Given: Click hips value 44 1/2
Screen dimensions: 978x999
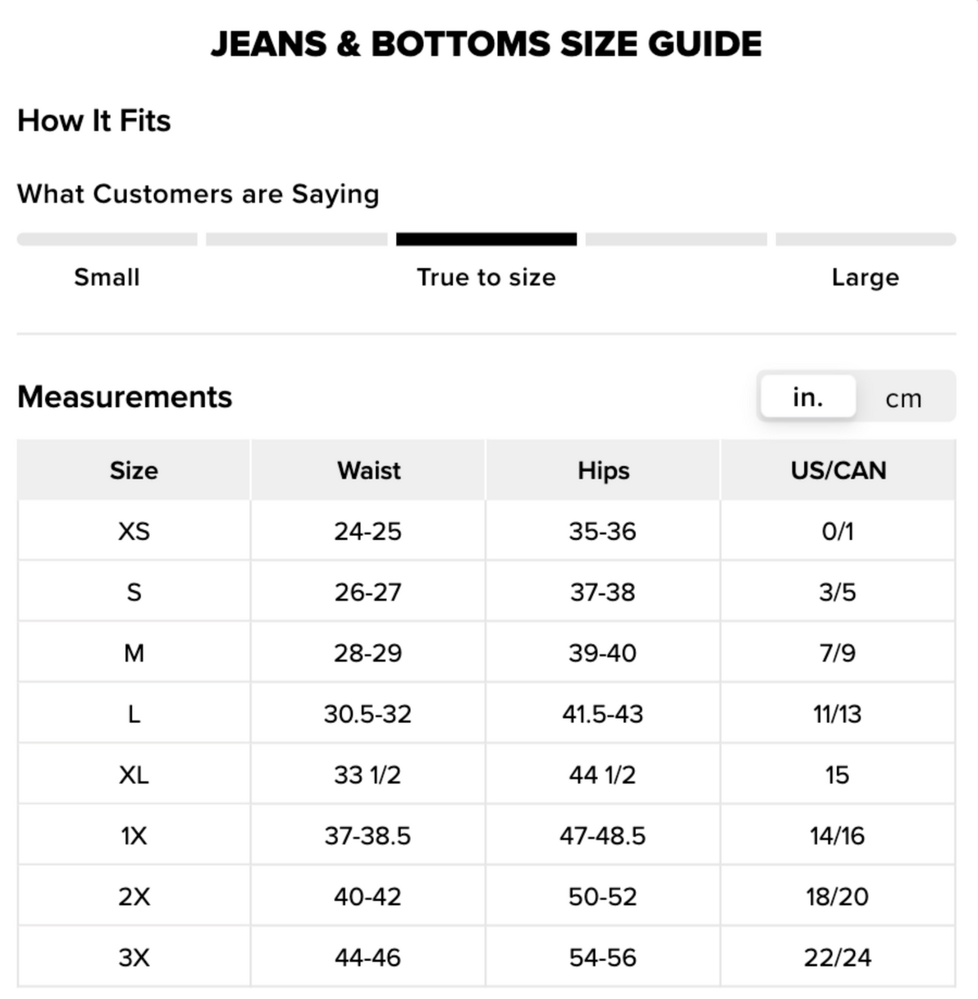Looking at the screenshot, I should [x=603, y=774].
